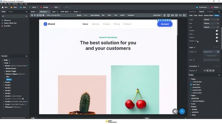Open the Animation tab
Screen dimensions: 222x124
click(210, 12)
